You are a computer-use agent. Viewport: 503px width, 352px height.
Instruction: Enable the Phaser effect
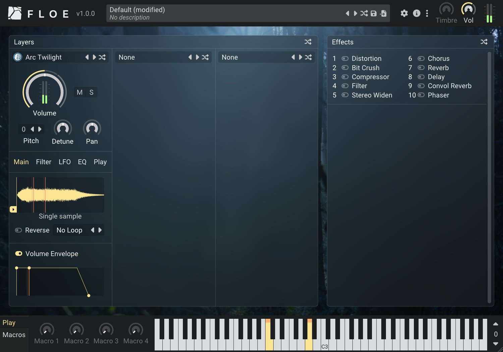421,95
